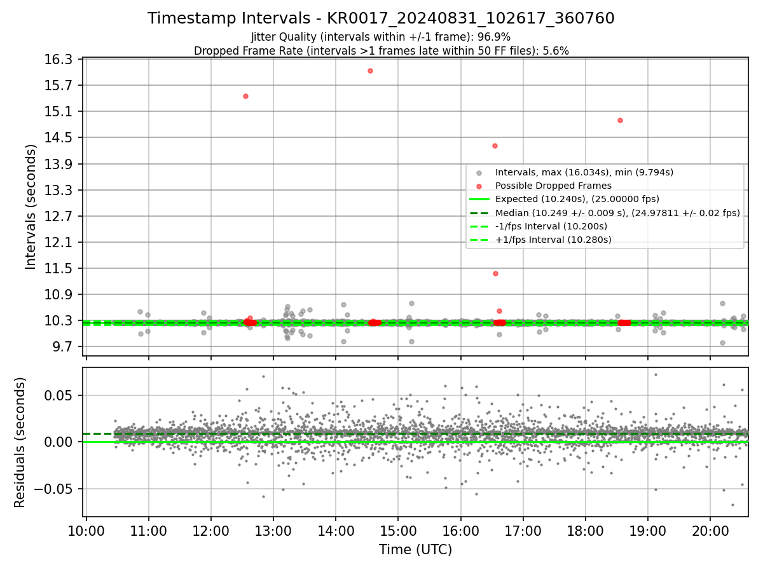
Task: Select legend entry 'Intervals, max (16.034s), min (9.794s)'
Action: click(584, 172)
